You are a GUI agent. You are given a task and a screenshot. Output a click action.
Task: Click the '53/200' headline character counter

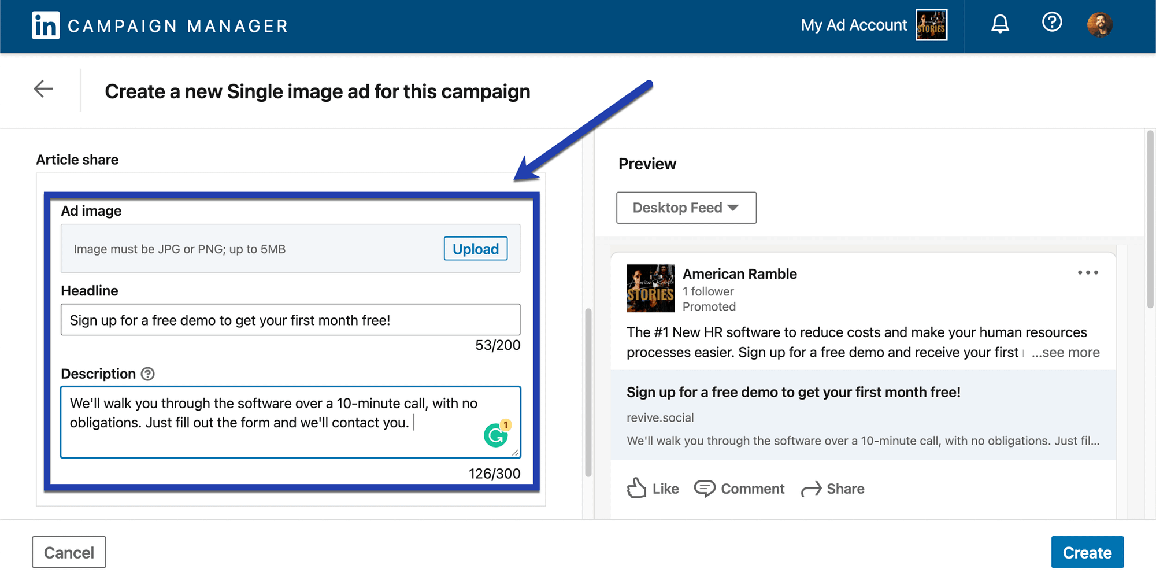[x=498, y=345]
